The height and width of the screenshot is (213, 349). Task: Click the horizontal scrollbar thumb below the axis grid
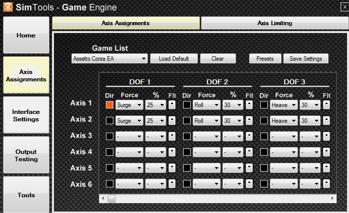(x=111, y=198)
